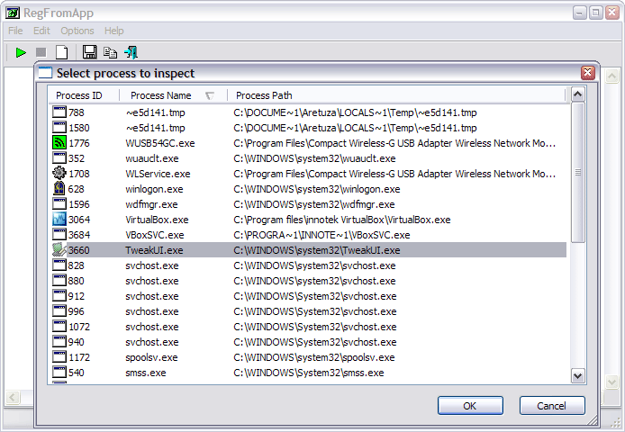Click the main window left scroll arrow

(13, 397)
